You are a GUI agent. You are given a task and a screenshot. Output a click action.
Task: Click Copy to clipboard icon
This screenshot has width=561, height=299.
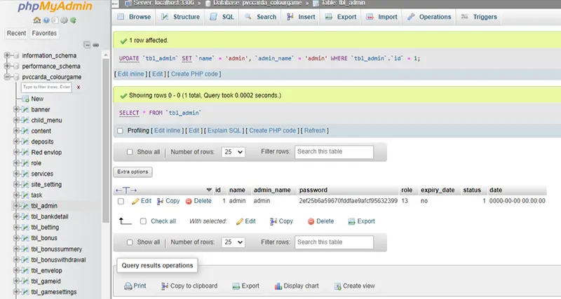pyautogui.click(x=165, y=286)
